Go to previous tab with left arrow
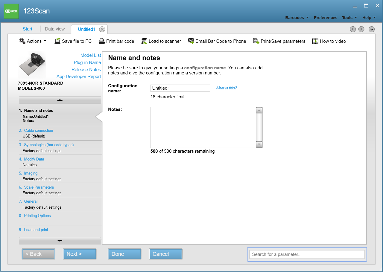This screenshot has height=272, width=383. coord(353,29)
